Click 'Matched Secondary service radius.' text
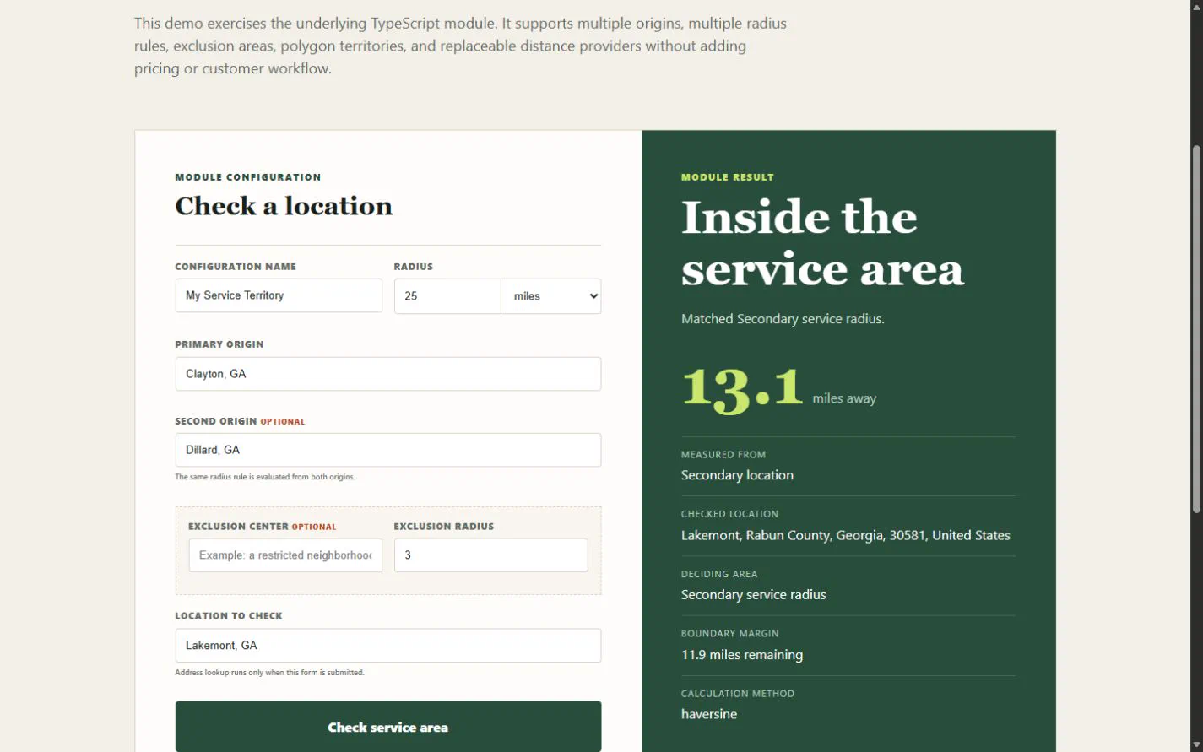Image resolution: width=1203 pixels, height=752 pixels. [x=783, y=319]
